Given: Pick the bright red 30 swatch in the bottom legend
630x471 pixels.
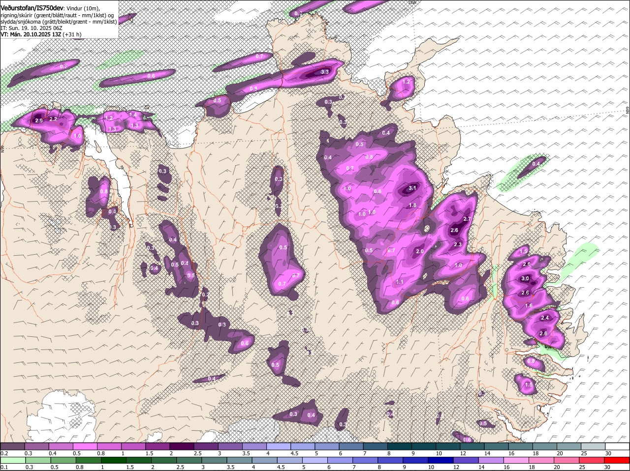Looking at the screenshot, I should (x=617, y=460).
